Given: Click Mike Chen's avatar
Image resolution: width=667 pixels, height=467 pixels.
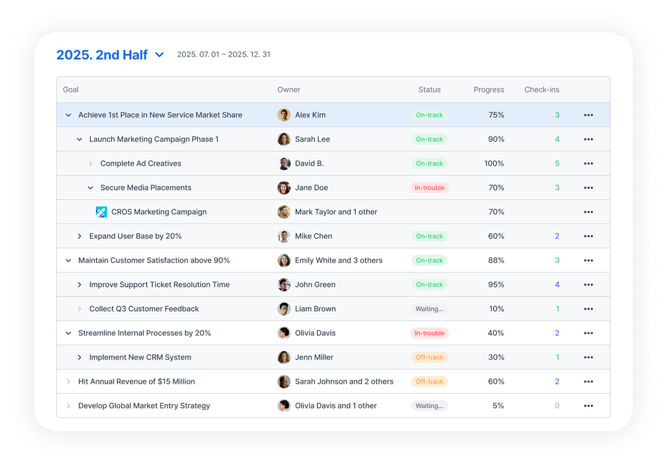Looking at the screenshot, I should click(284, 236).
